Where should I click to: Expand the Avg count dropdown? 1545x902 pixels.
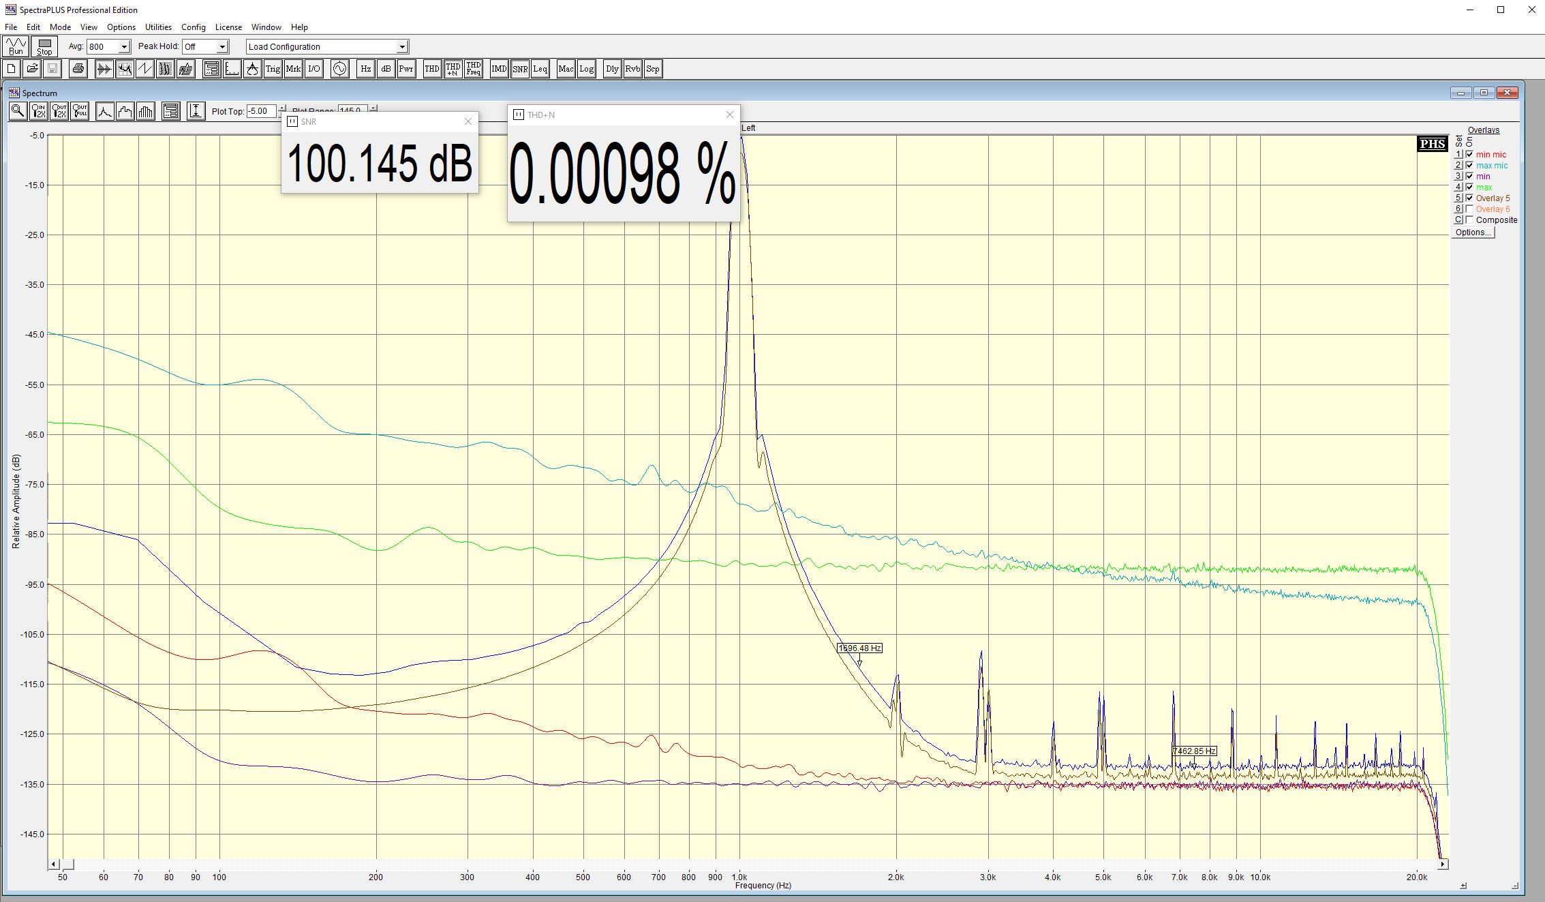(x=124, y=47)
